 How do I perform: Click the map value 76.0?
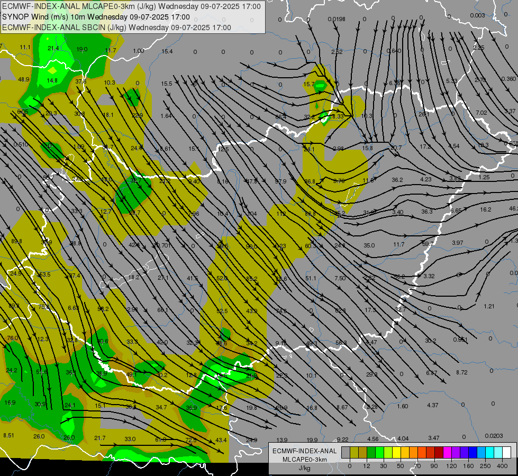tap(13, 338)
